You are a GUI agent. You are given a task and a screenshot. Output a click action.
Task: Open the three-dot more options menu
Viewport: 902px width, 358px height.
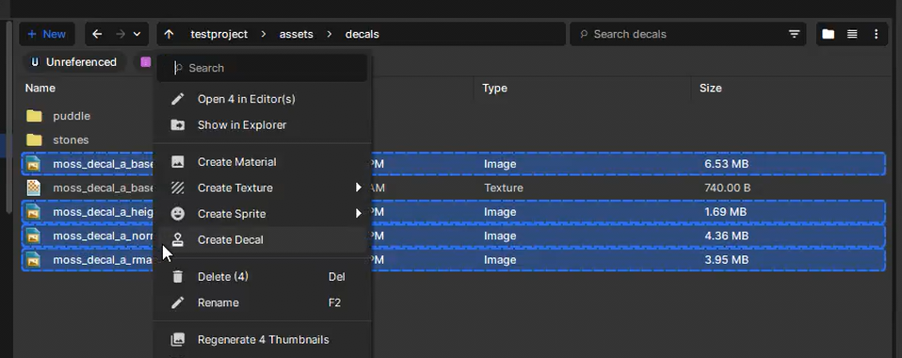coord(877,34)
